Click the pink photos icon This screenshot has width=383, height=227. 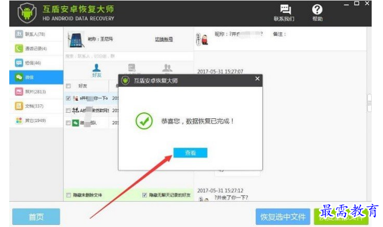click(x=19, y=92)
